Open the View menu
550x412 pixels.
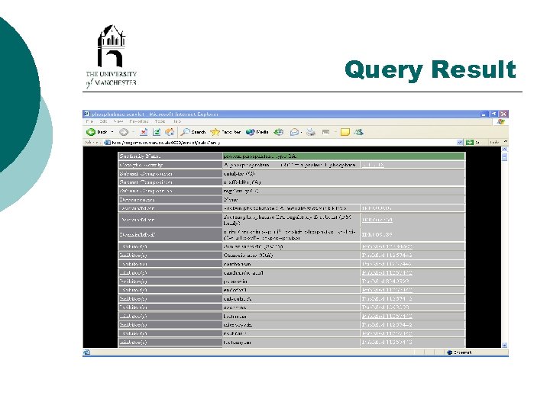coord(118,121)
